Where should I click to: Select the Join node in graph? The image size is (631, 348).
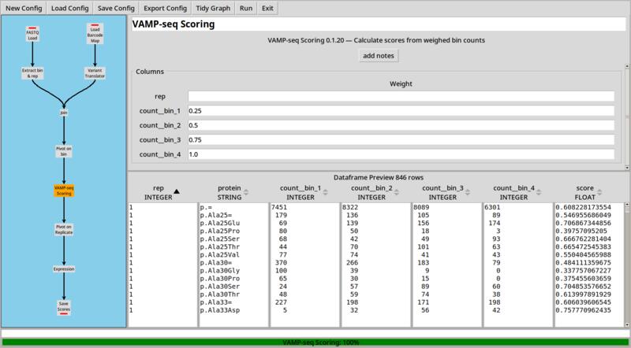[x=64, y=113]
